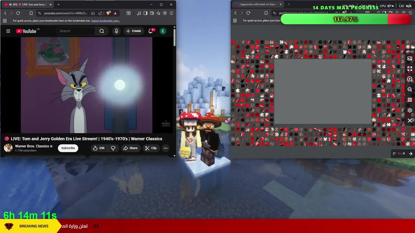Go back in the YouTube browser window
Image resolution: width=415 pixels, height=233 pixels.
(x=5, y=13)
